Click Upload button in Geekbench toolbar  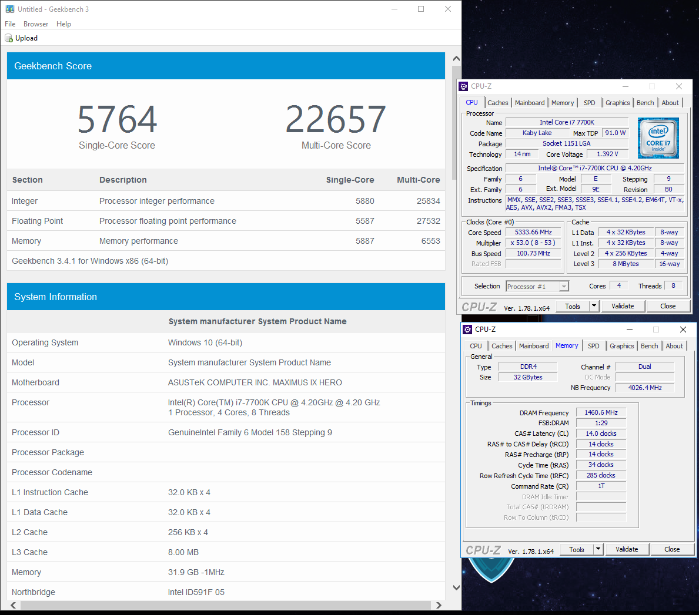click(21, 38)
